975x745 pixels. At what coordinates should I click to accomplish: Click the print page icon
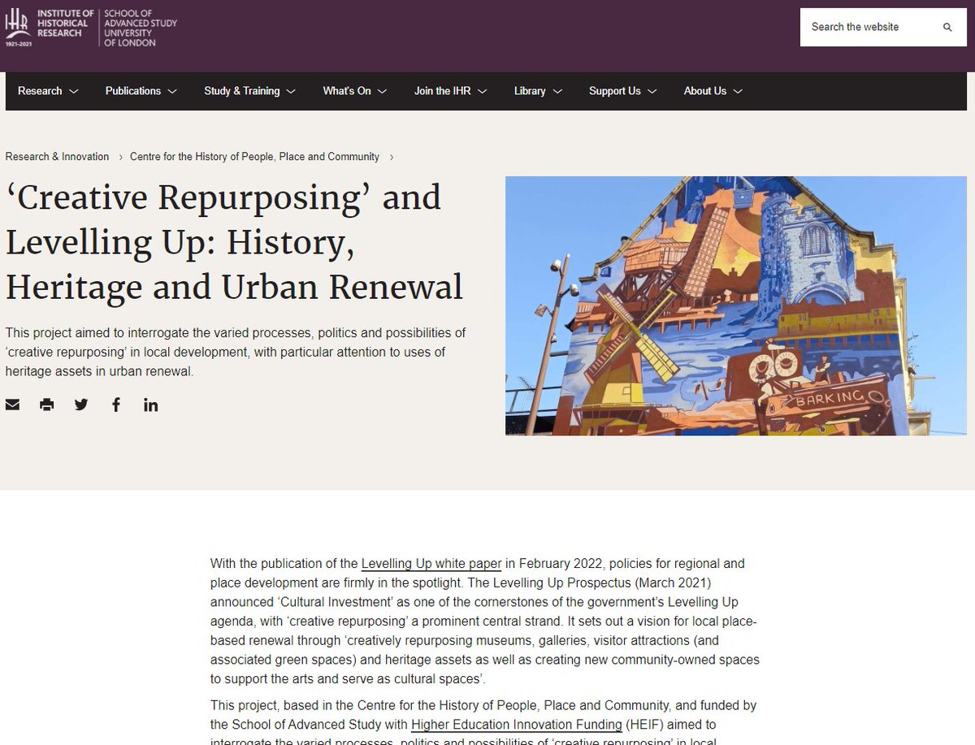point(47,405)
